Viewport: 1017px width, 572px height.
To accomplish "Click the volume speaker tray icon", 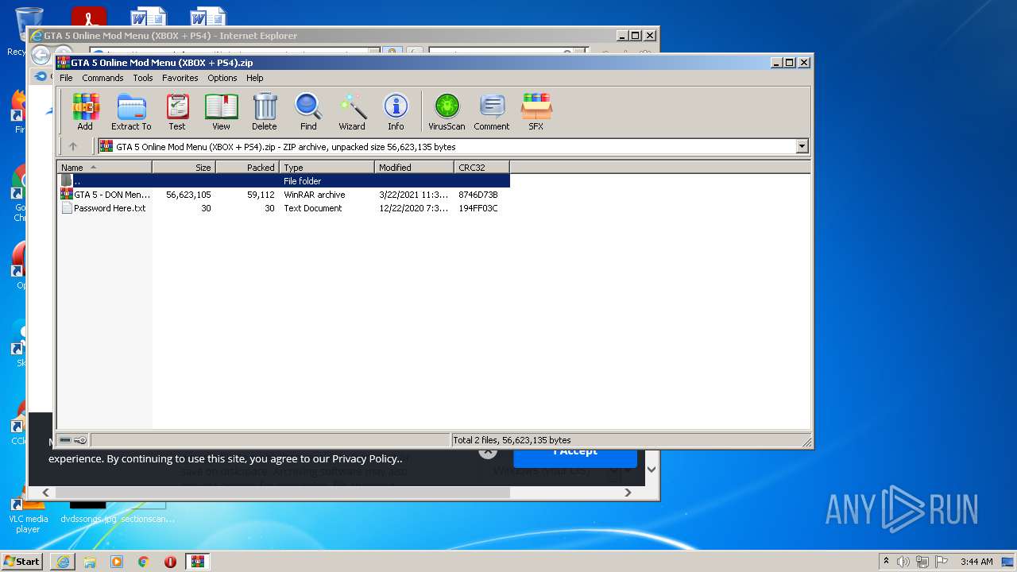I will click(x=903, y=562).
